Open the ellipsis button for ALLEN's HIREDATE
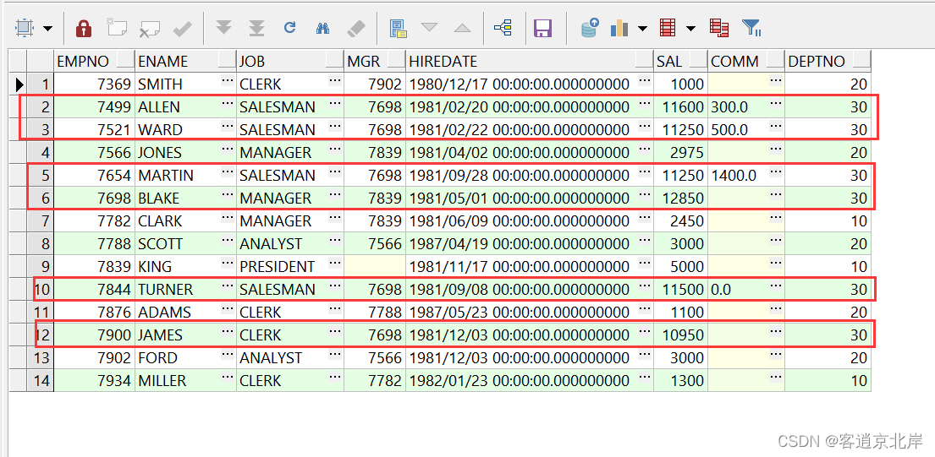Image resolution: width=935 pixels, height=457 pixels. click(645, 103)
